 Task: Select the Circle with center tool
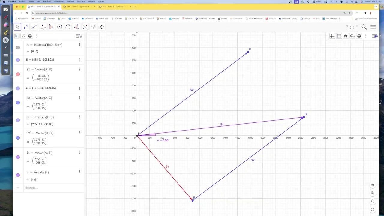59,27
